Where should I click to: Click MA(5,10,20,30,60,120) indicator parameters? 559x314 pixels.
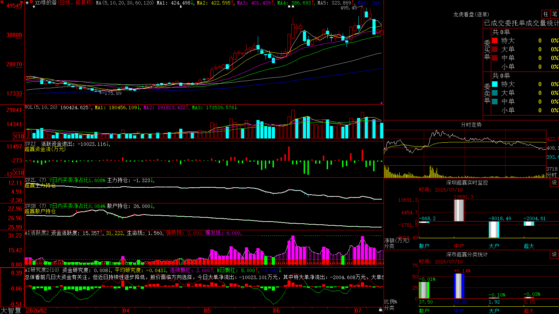tap(125, 3)
